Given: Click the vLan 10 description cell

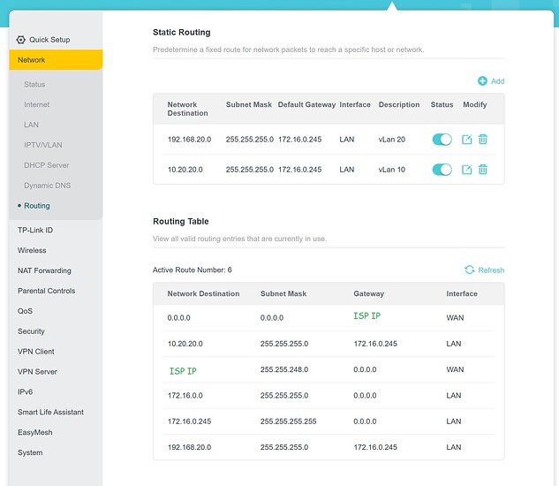Looking at the screenshot, I should coord(392,170).
